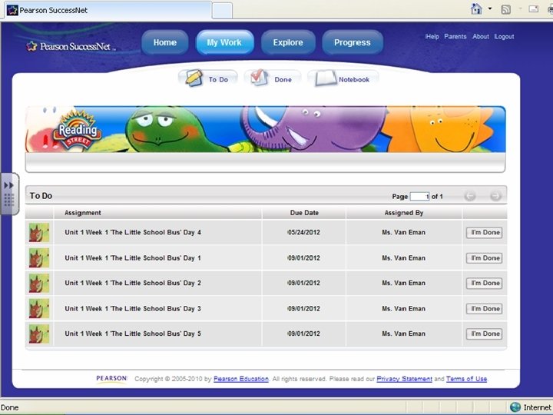Click the Pearson SuccessNet logo

pos(69,46)
